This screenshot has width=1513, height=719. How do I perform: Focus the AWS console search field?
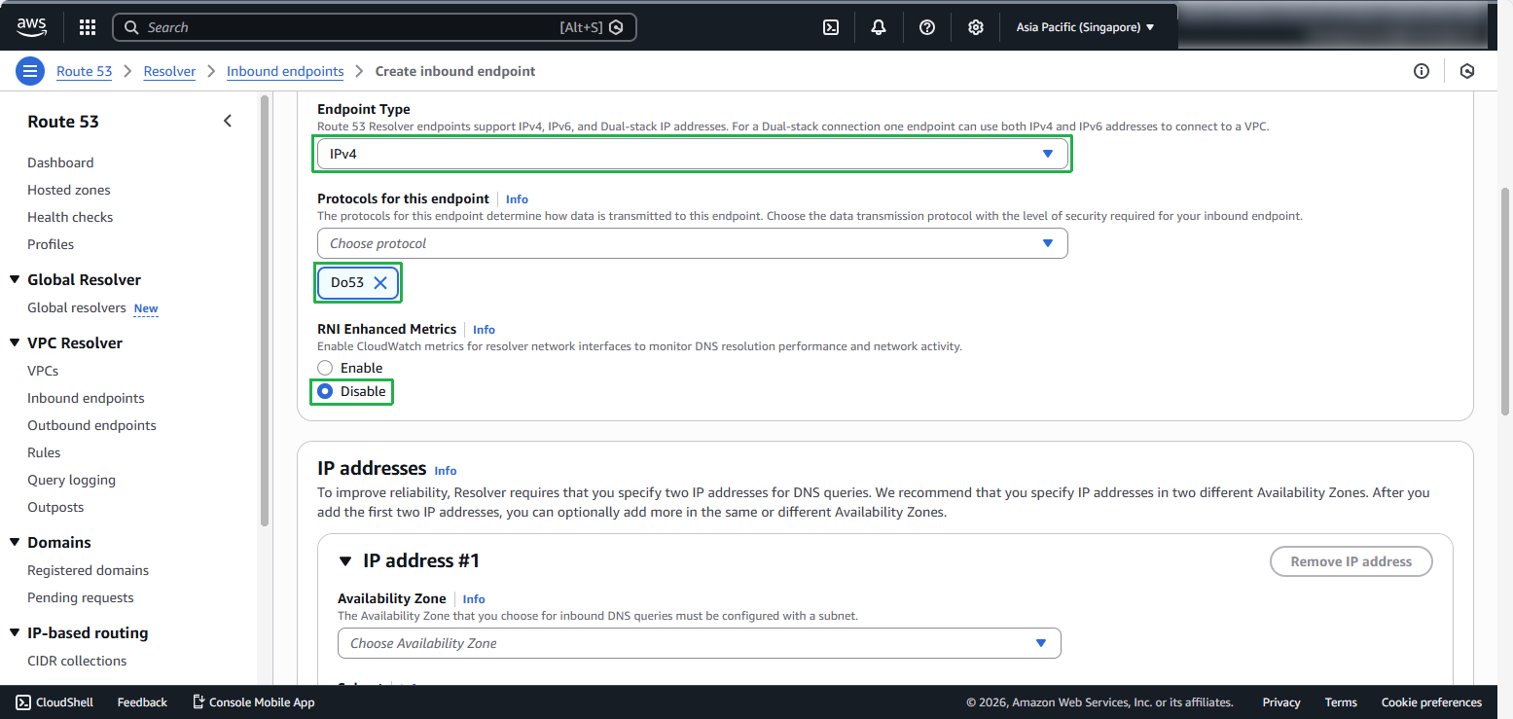click(x=375, y=27)
